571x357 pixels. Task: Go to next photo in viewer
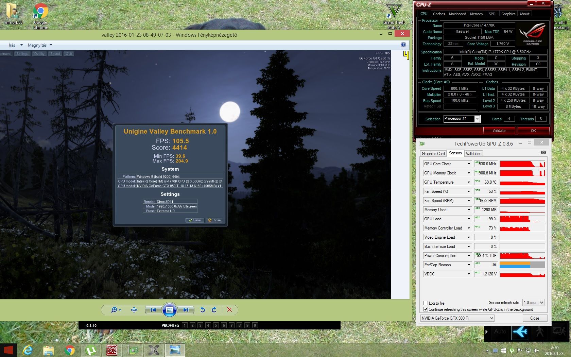pyautogui.click(x=186, y=310)
